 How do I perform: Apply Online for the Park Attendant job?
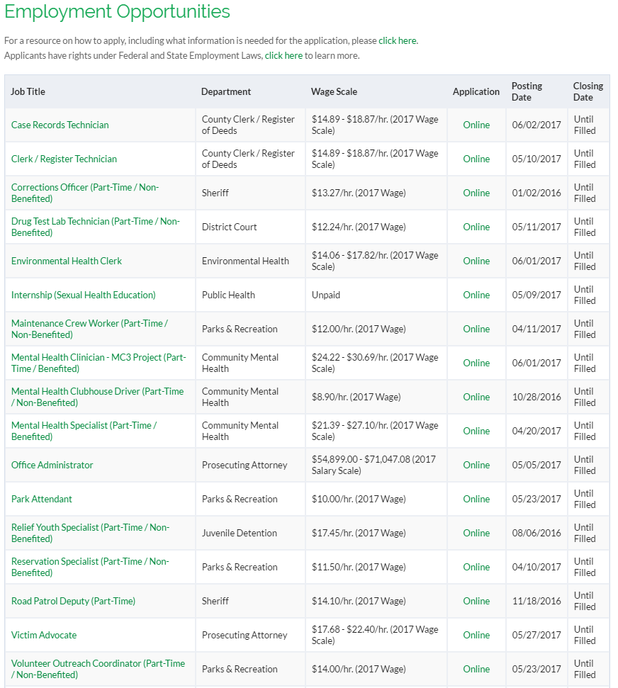pos(476,499)
